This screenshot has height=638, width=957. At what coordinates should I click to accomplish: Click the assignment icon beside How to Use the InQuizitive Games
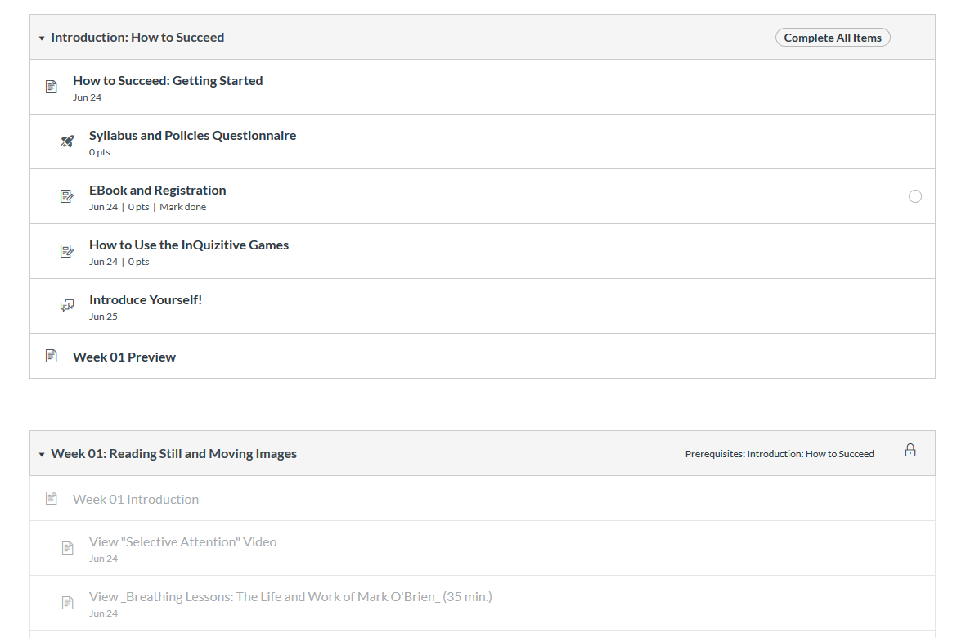(x=67, y=251)
